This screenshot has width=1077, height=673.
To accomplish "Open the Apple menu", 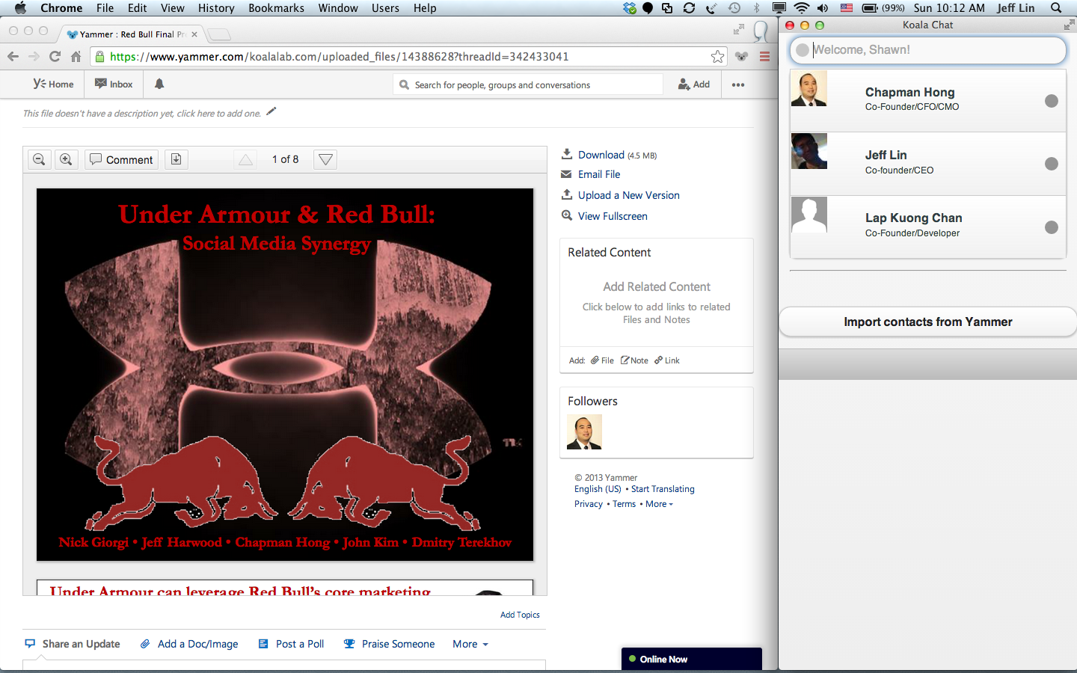I will click(x=20, y=7).
